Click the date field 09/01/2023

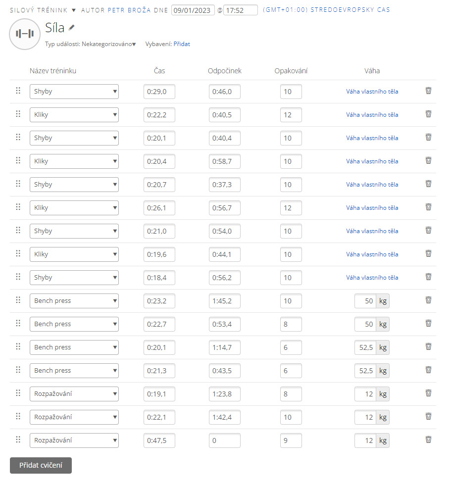(x=193, y=10)
